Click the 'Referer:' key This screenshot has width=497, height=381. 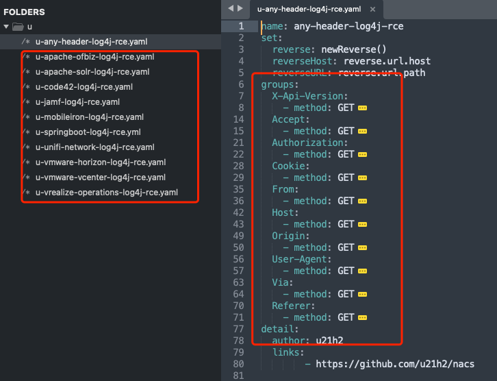click(x=294, y=306)
